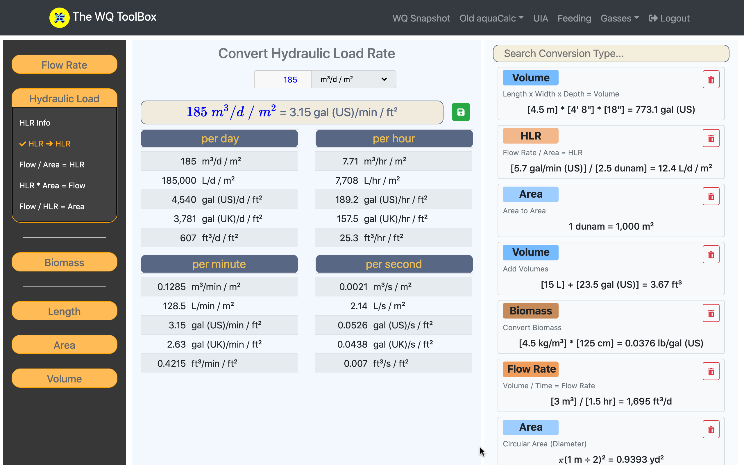
Task: Delete the Area to Area conversion
Action: click(x=711, y=196)
